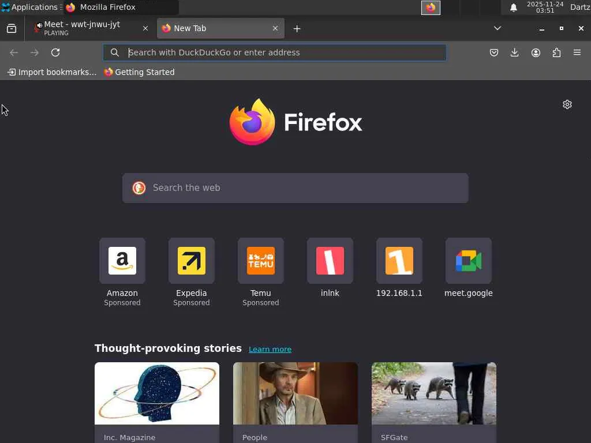Open the Inc. Magazine story thumbnail
Image resolution: width=591 pixels, height=443 pixels.
pyautogui.click(x=157, y=393)
